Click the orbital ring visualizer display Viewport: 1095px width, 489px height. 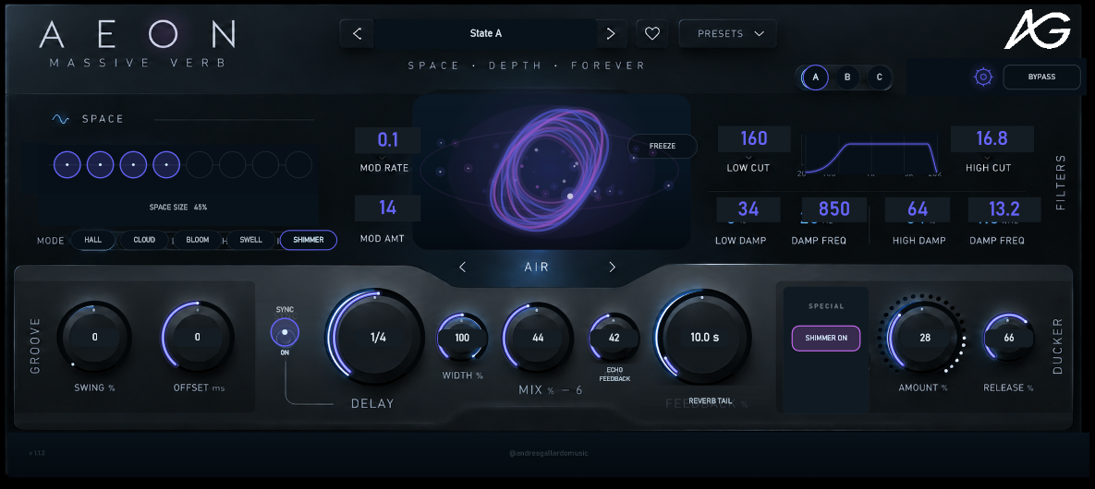(x=551, y=171)
